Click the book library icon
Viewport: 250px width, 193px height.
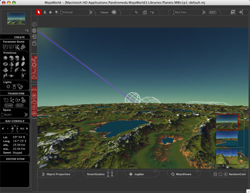click(x=233, y=12)
